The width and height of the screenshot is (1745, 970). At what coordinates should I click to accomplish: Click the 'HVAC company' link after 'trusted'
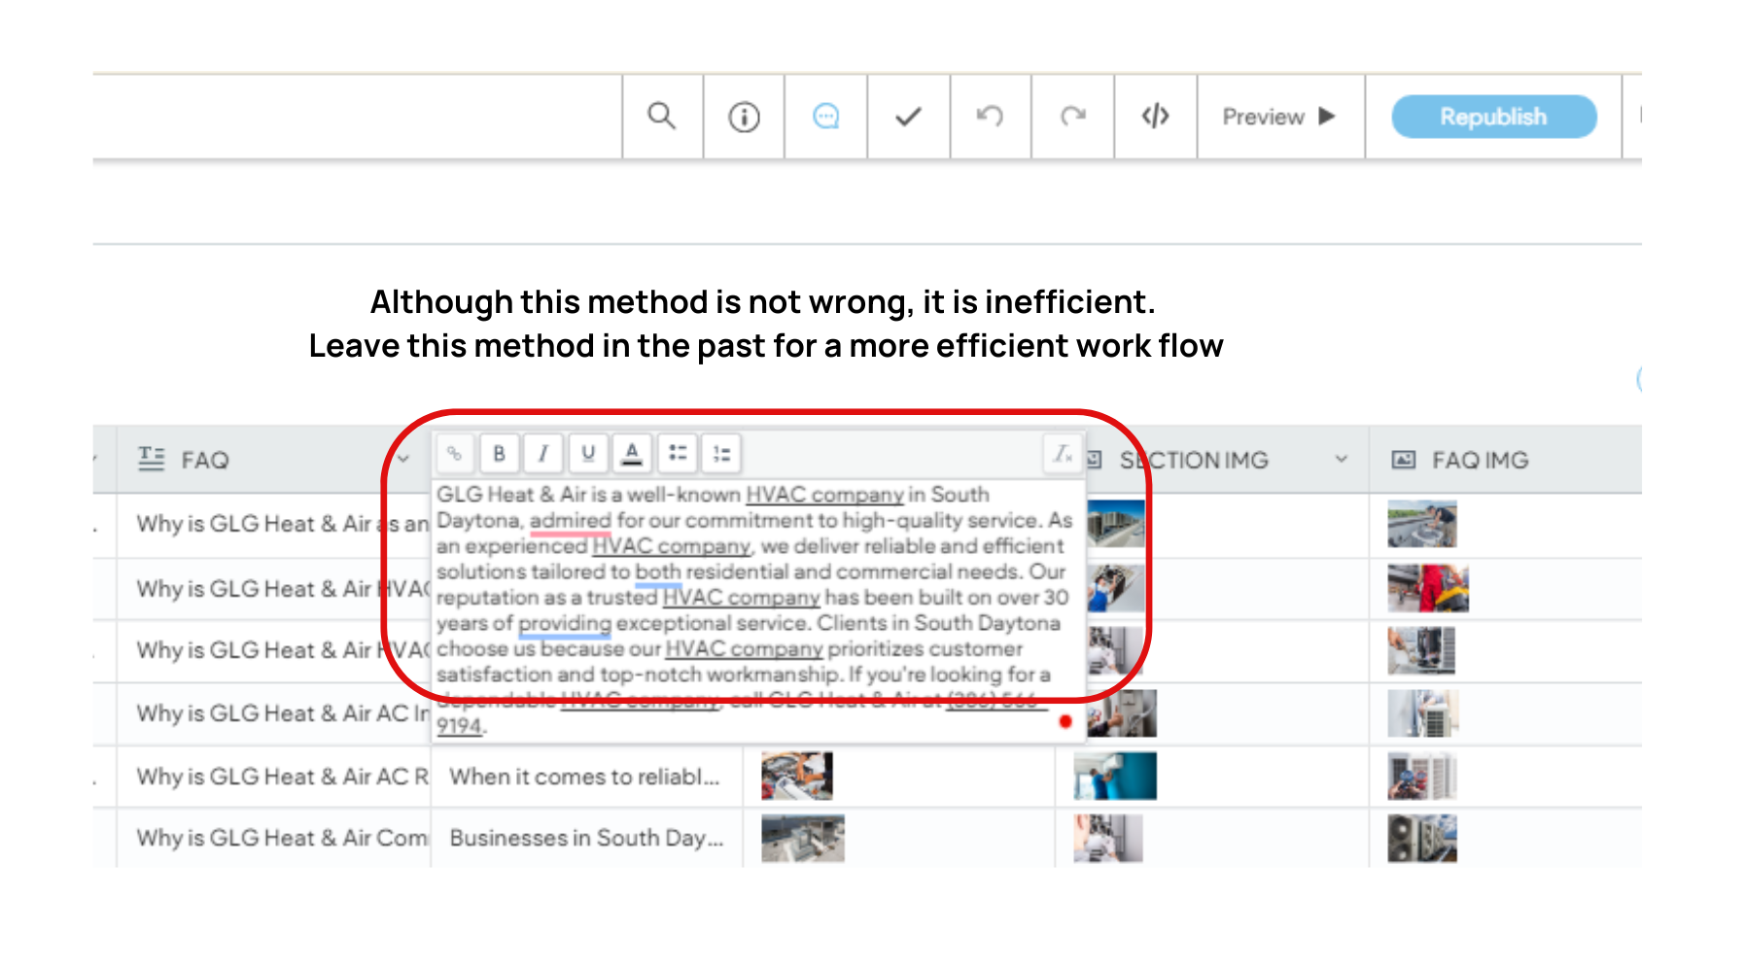[x=741, y=598]
